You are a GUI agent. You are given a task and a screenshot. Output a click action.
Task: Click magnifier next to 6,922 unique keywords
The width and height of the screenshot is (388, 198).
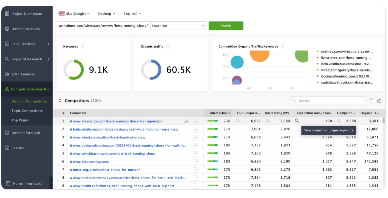238,121
